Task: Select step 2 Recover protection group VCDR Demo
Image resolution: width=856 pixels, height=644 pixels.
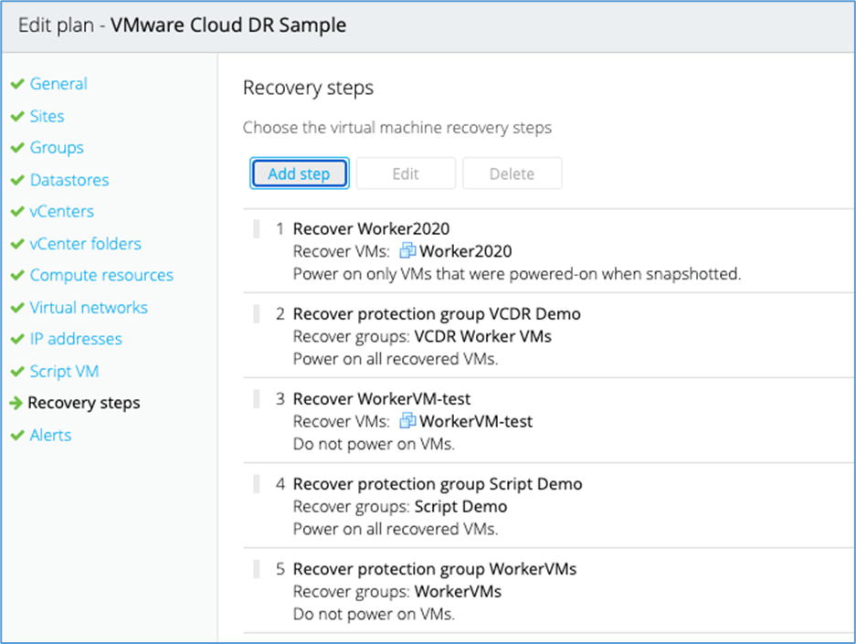Action: (x=437, y=314)
